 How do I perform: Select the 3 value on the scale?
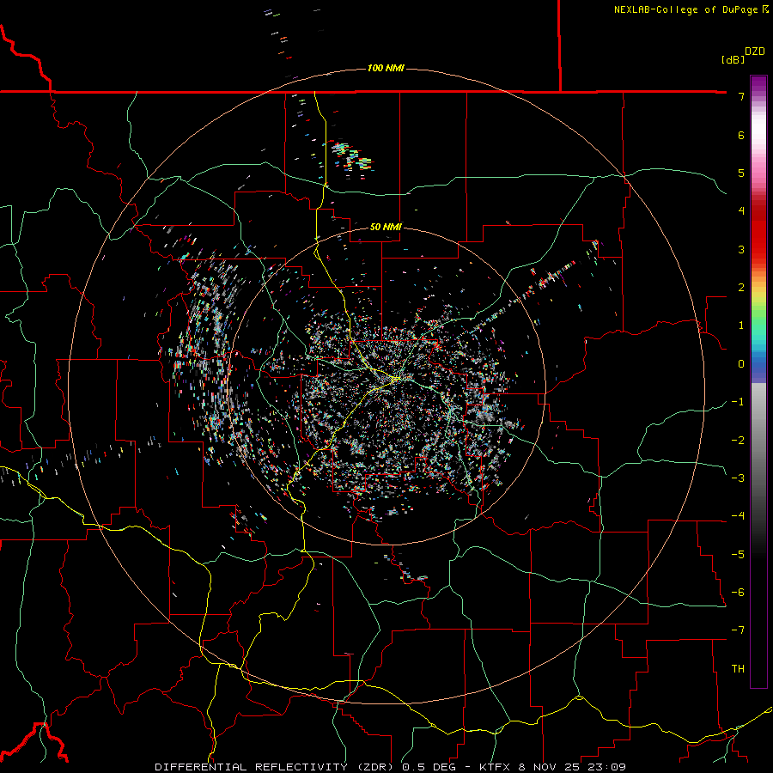[x=741, y=249]
